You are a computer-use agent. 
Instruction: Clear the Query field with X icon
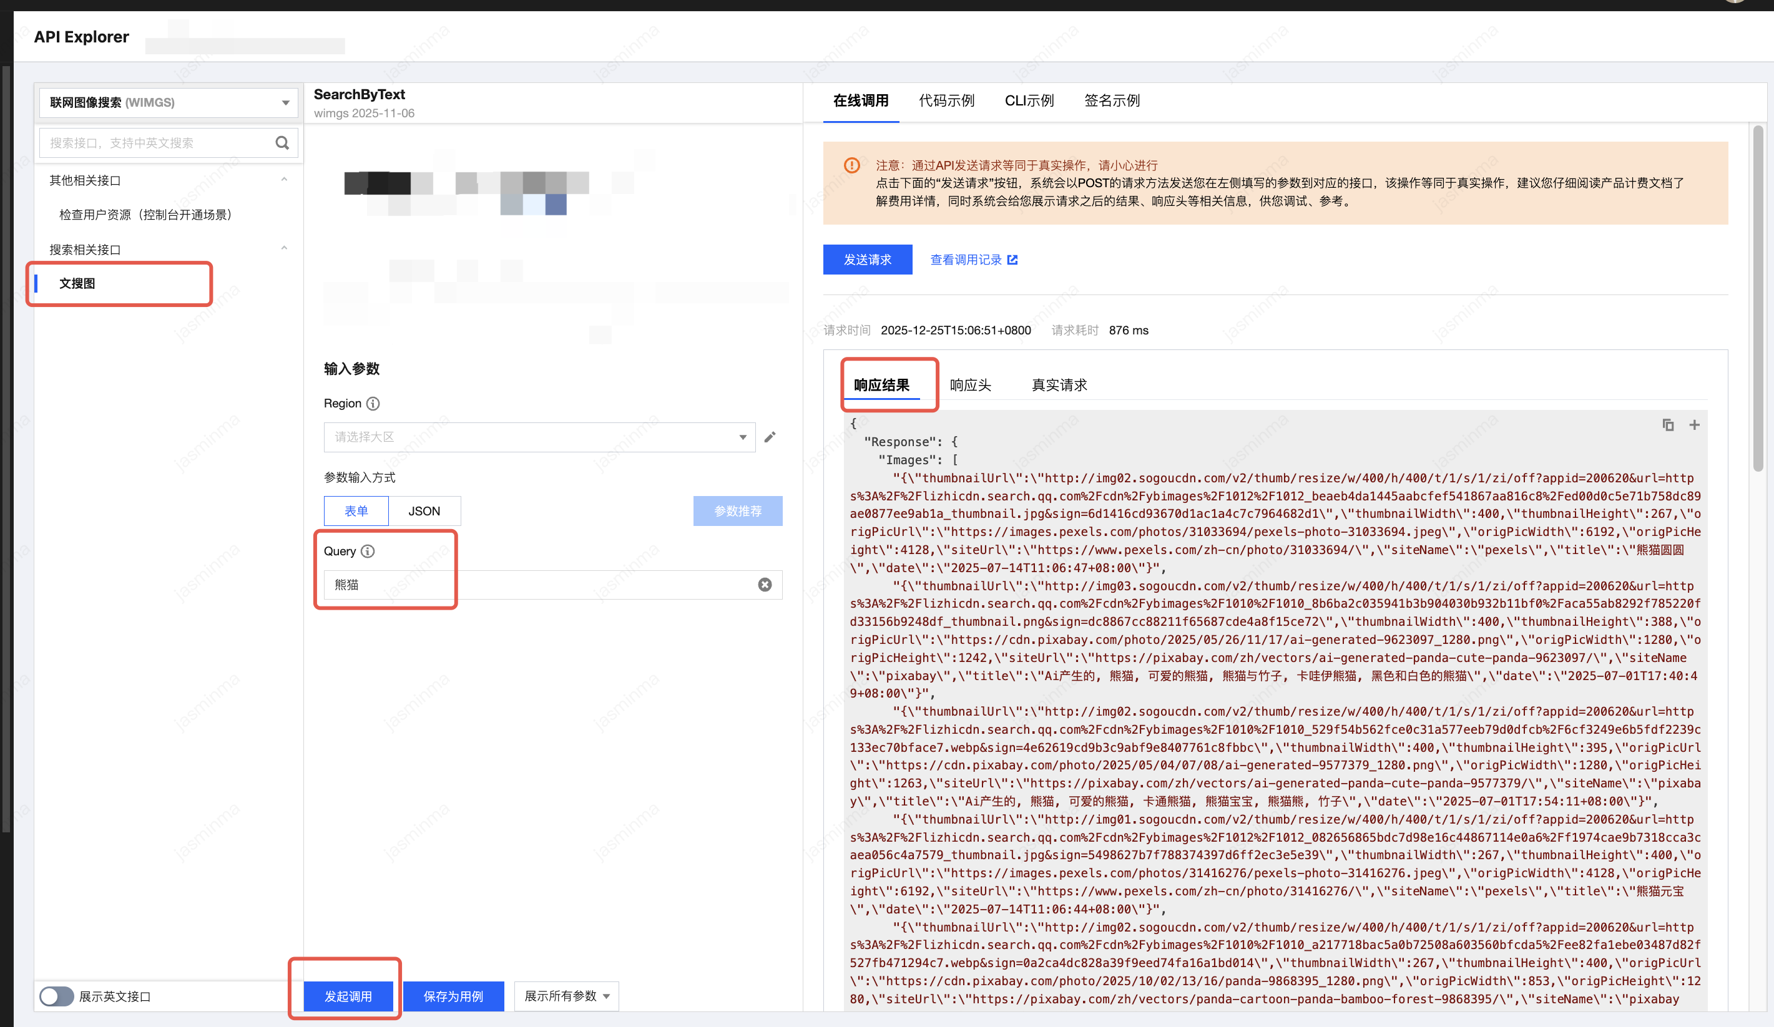pyautogui.click(x=765, y=585)
